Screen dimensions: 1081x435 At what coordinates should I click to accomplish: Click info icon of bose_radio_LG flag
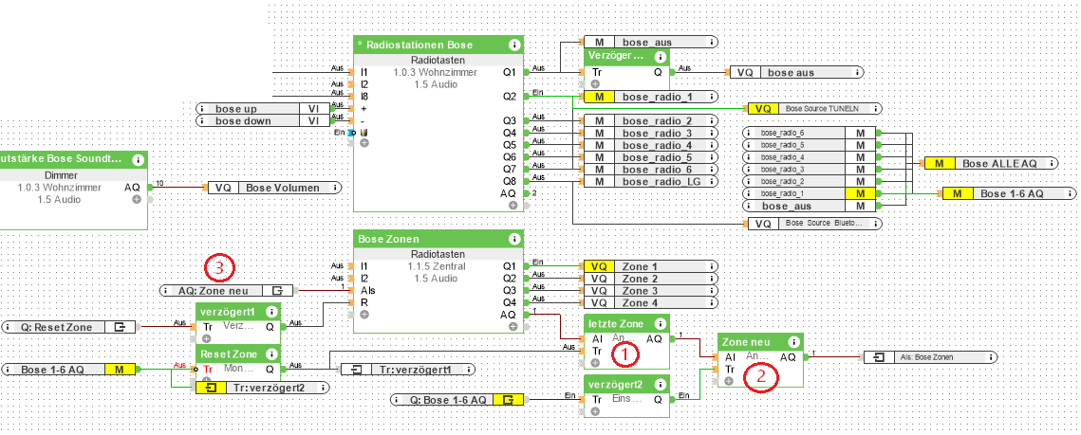click(x=711, y=181)
